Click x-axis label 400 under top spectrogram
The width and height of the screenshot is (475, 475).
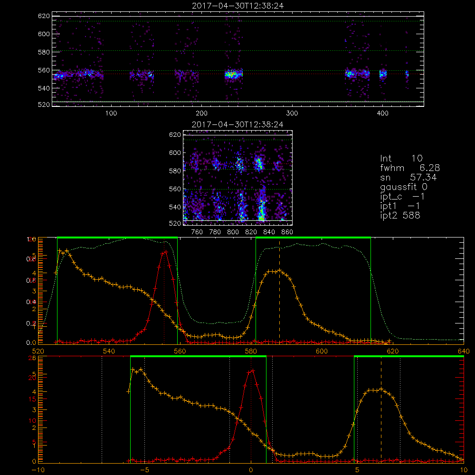[x=382, y=114]
